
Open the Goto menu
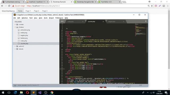[x=41, y=18]
